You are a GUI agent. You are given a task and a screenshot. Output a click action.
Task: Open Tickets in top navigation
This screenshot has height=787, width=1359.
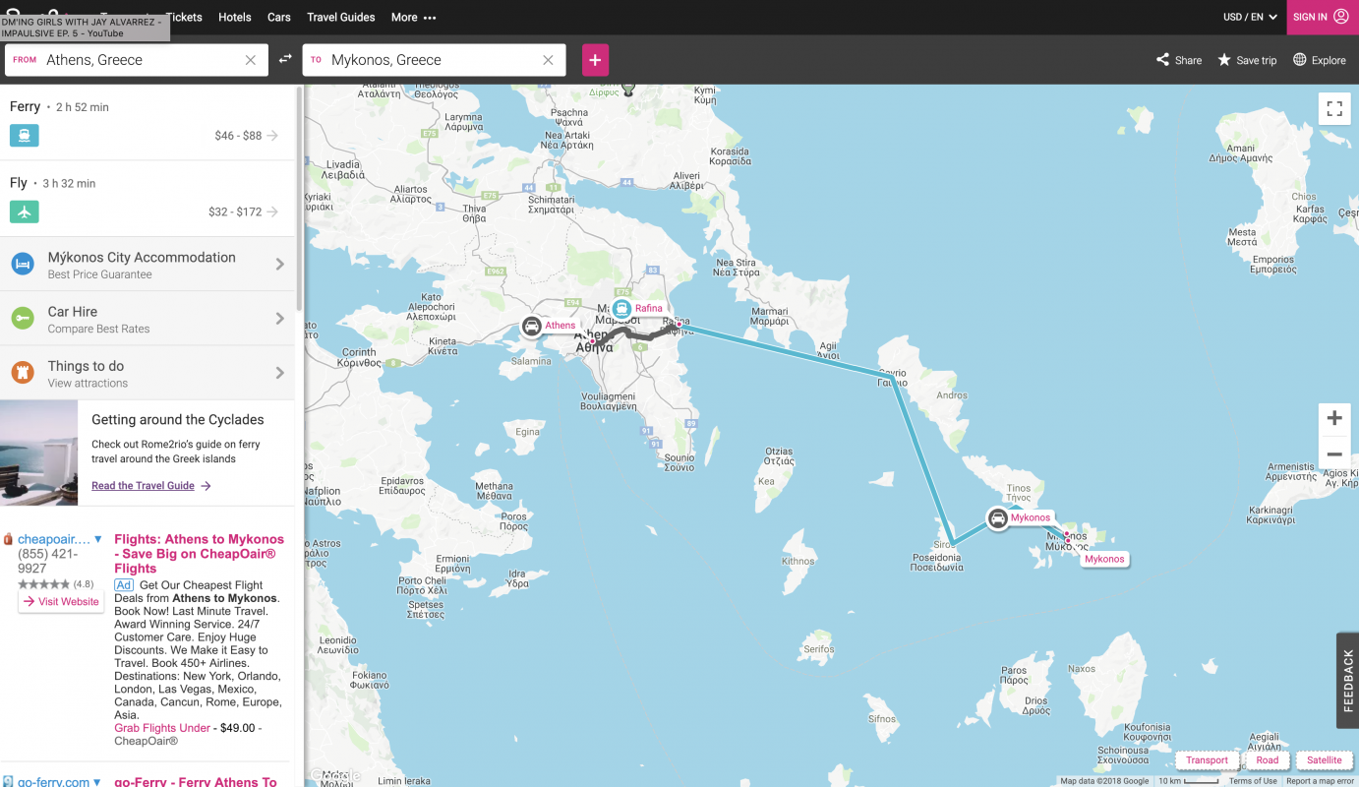coord(184,17)
